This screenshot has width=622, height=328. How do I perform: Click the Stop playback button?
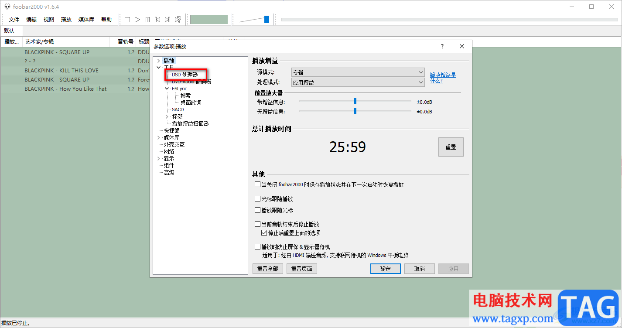click(127, 20)
